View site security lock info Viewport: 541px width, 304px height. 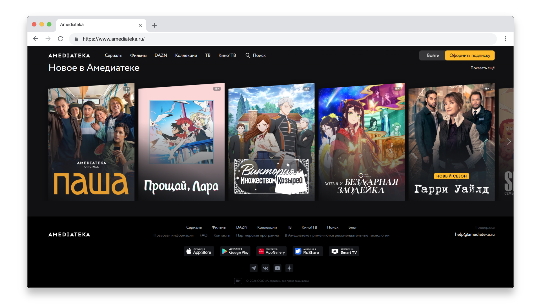tap(76, 39)
